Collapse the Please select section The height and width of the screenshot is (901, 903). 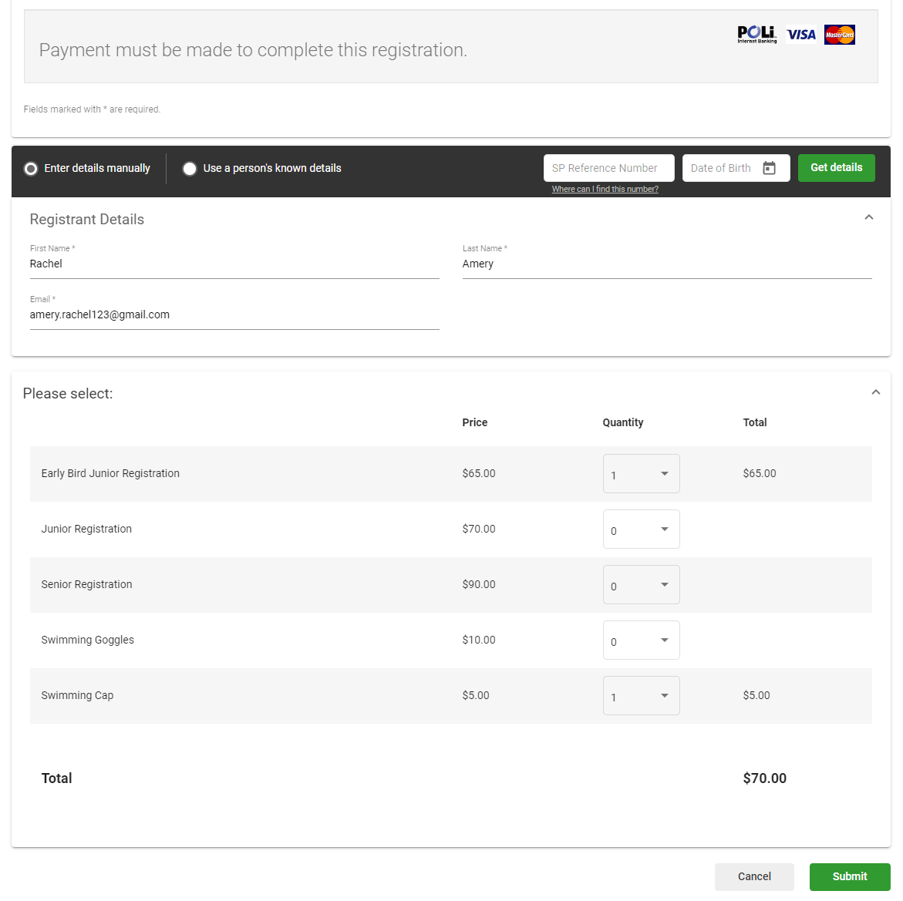pyautogui.click(x=876, y=392)
